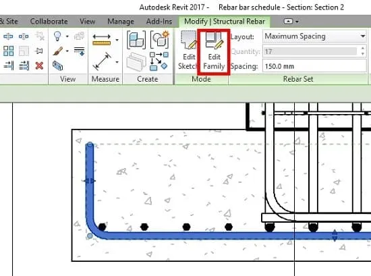Select the Array tool icon

point(8,51)
